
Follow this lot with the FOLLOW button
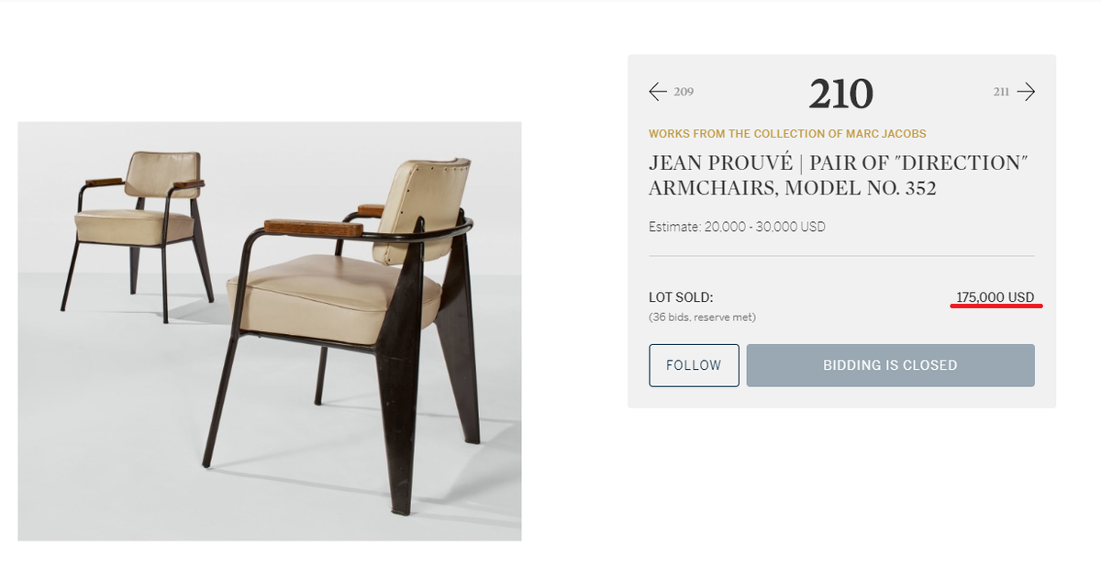pyautogui.click(x=694, y=365)
